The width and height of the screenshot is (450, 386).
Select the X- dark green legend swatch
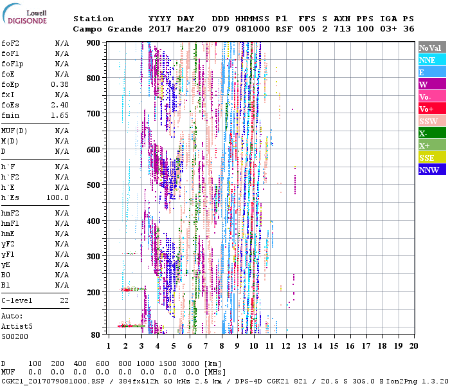point(432,133)
